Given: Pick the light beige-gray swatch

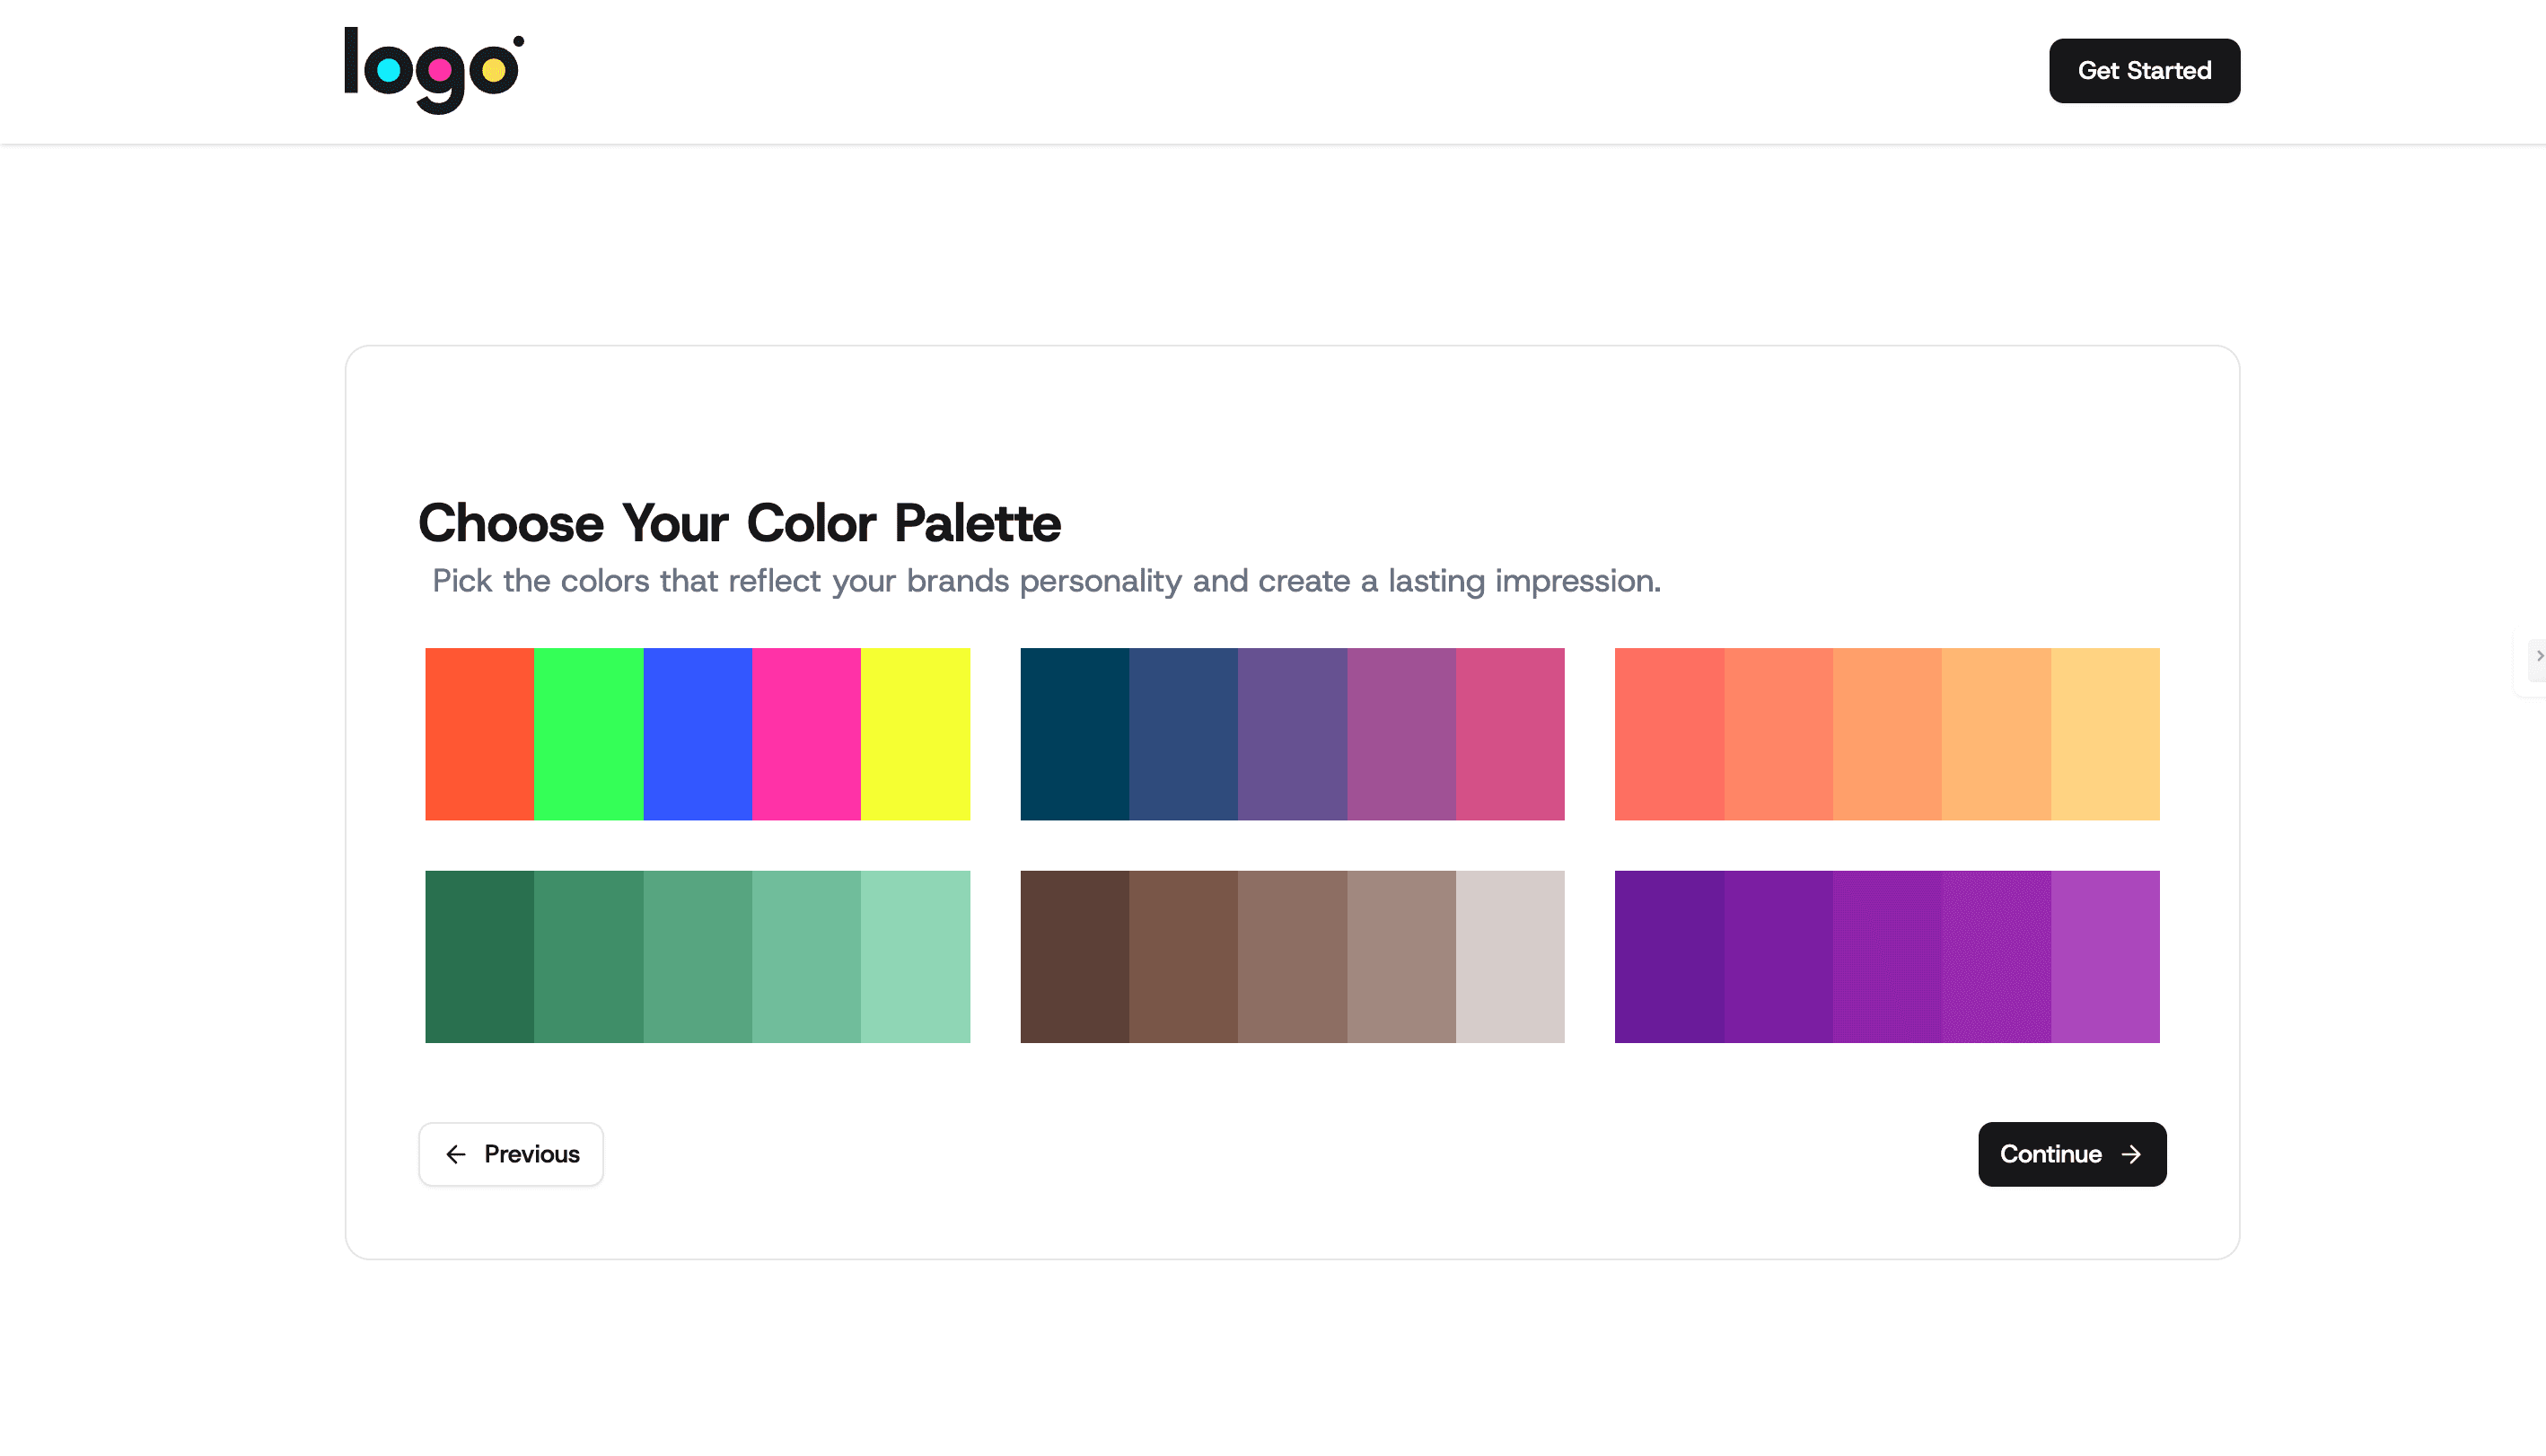Looking at the screenshot, I should (x=1510, y=956).
